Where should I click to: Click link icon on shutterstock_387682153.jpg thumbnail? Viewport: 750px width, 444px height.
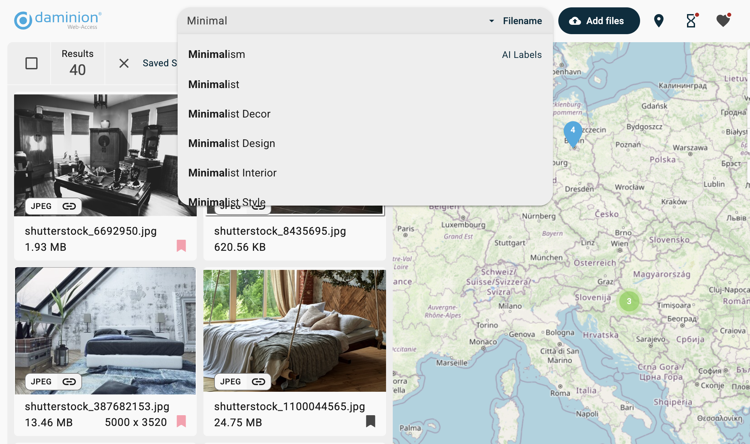[x=69, y=382]
